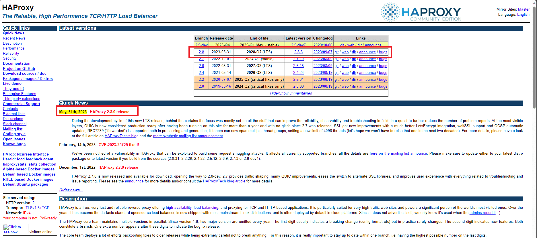Screen dimensions: 537x238
Task: Open the 2.0 branch link
Action: pos(201,86)
